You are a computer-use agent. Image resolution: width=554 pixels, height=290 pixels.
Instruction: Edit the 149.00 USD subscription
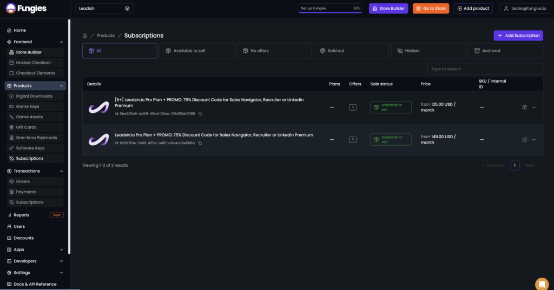[x=524, y=140]
